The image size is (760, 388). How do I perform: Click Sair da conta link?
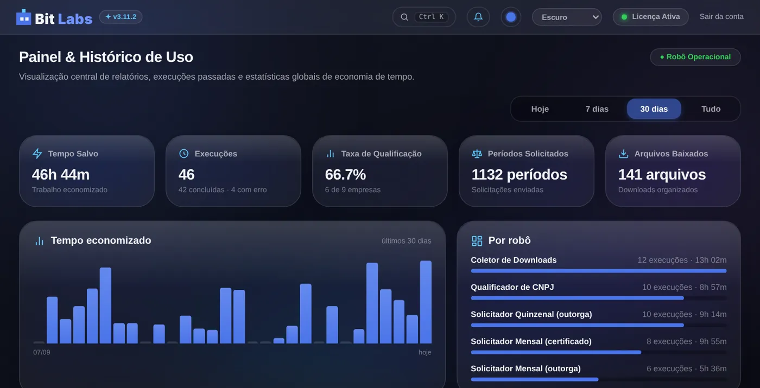[x=721, y=17]
